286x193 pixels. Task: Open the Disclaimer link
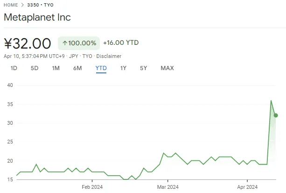[109, 56]
